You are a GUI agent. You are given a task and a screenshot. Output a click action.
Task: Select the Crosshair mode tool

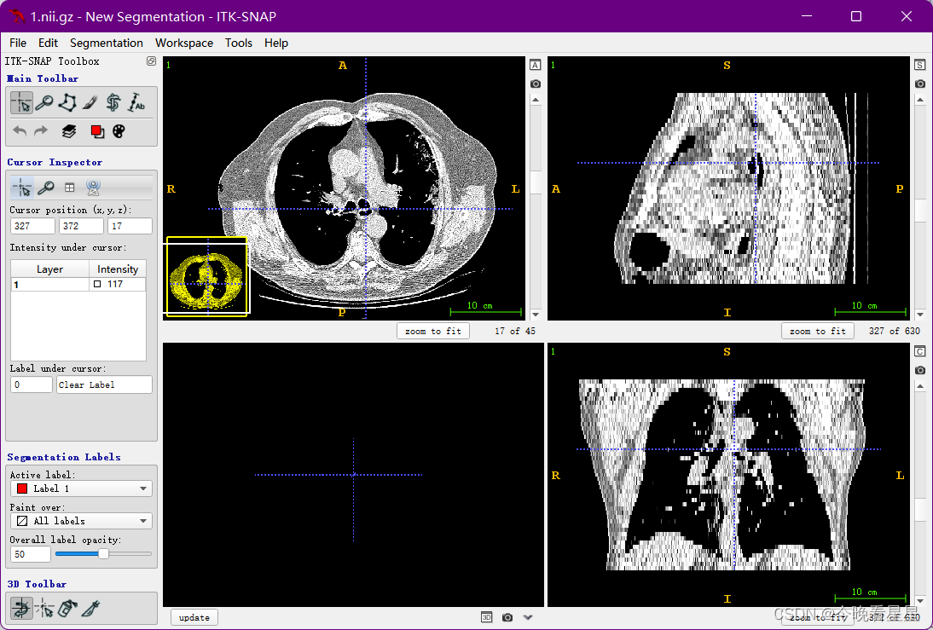point(21,103)
